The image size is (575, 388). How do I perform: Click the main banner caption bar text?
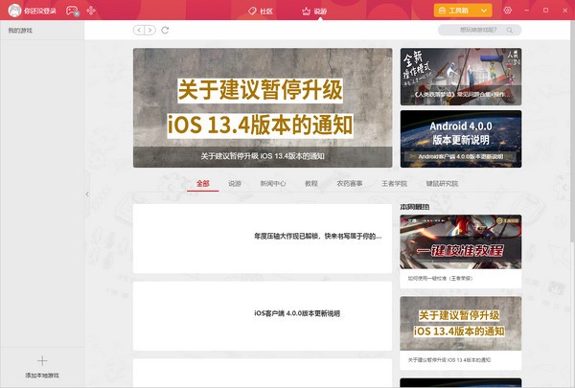263,156
